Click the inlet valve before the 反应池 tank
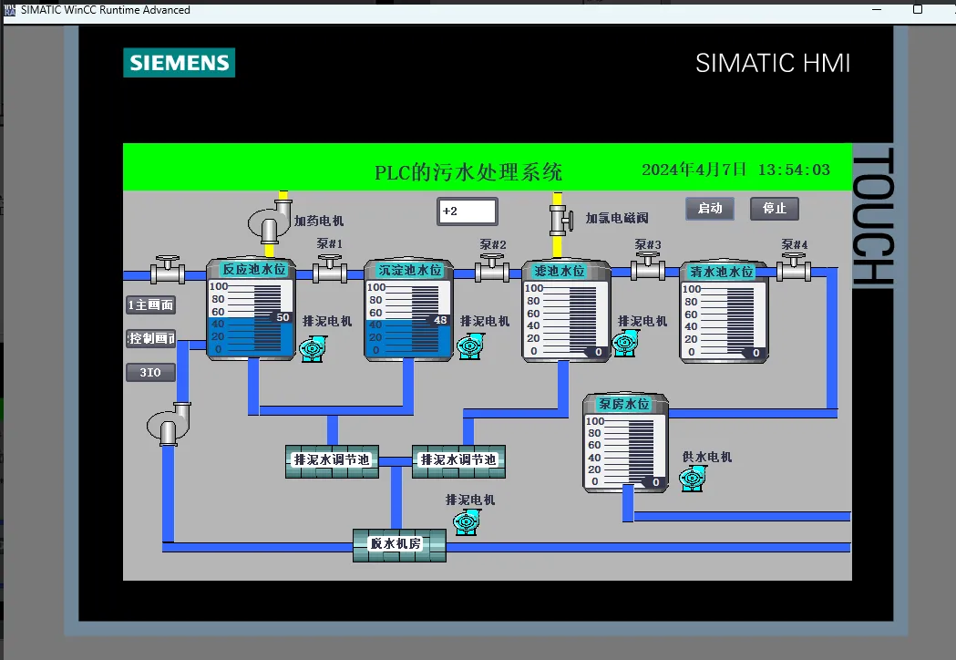This screenshot has width=956, height=660. click(168, 269)
